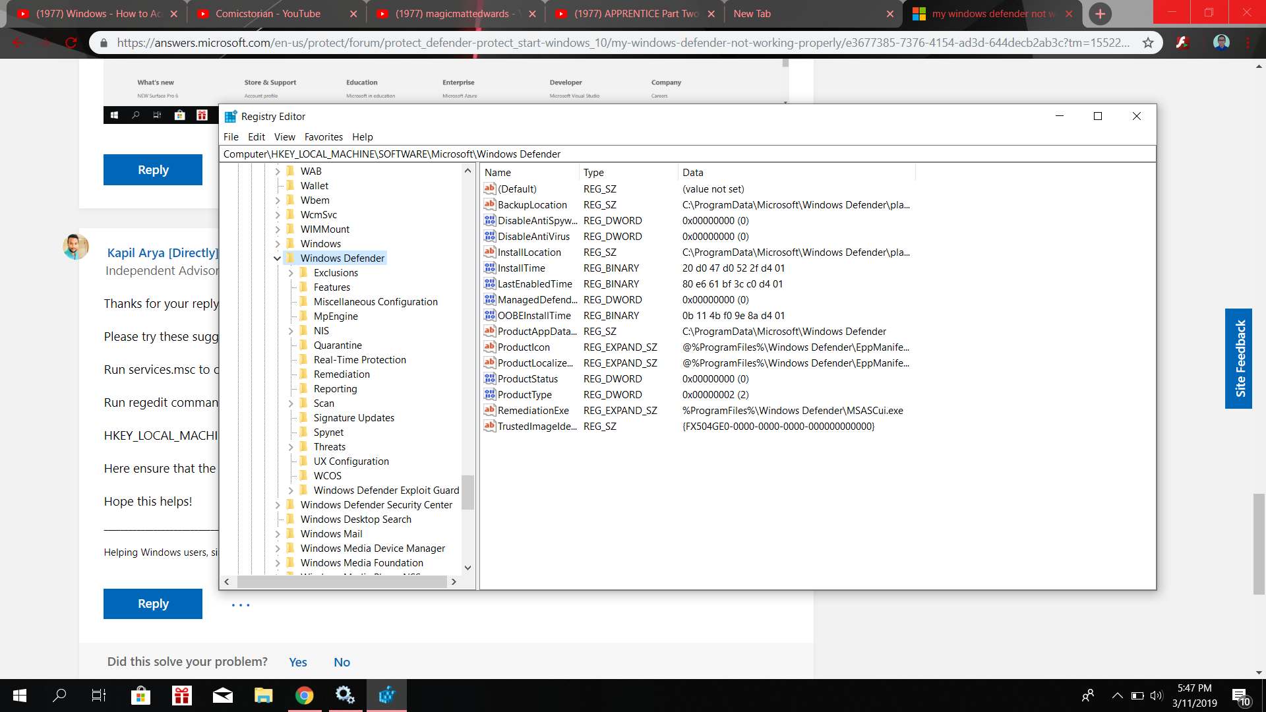Open the File Explorer taskbar icon
The height and width of the screenshot is (712, 1266).
[263, 696]
